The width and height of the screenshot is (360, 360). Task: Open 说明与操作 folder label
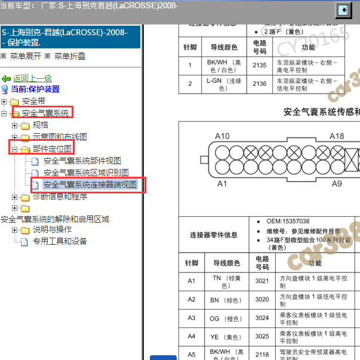coord(52,229)
